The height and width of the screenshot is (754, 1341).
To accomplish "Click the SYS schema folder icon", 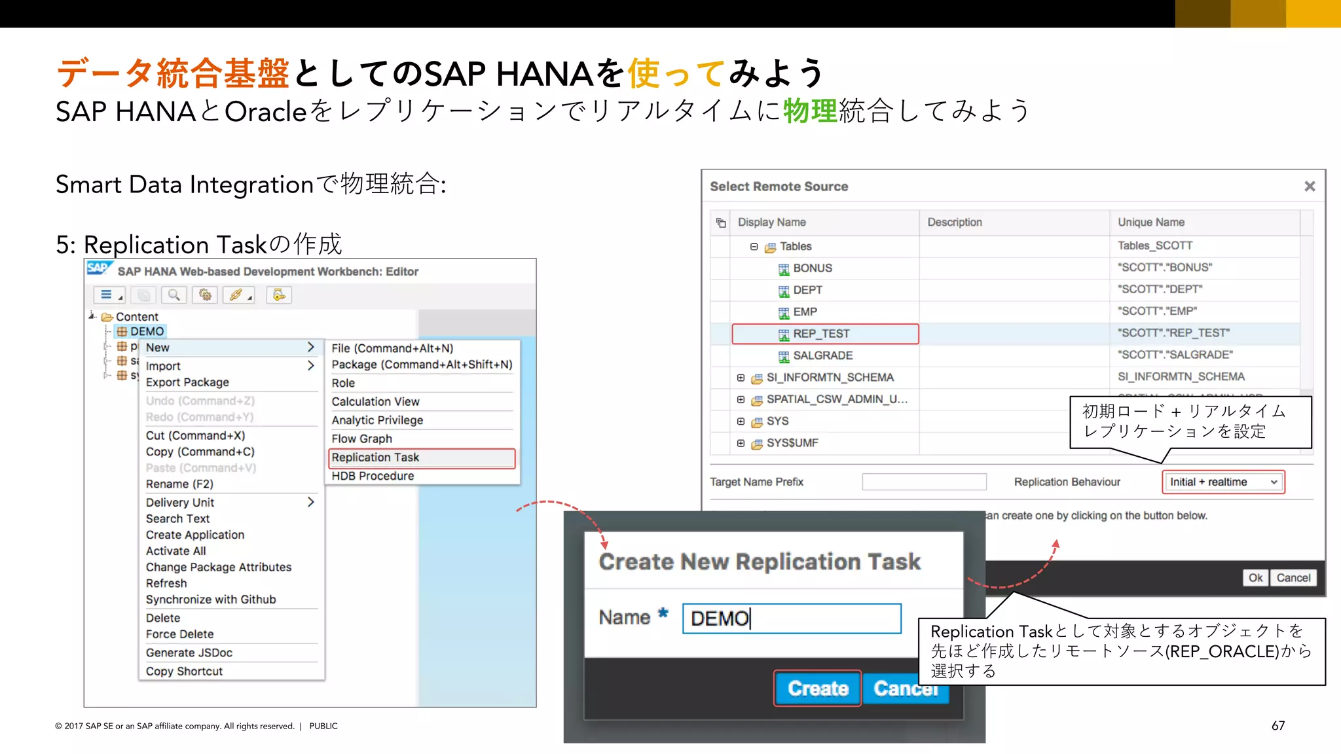I will tap(757, 422).
